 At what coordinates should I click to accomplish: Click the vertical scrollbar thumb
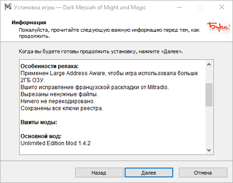[x=209, y=95]
